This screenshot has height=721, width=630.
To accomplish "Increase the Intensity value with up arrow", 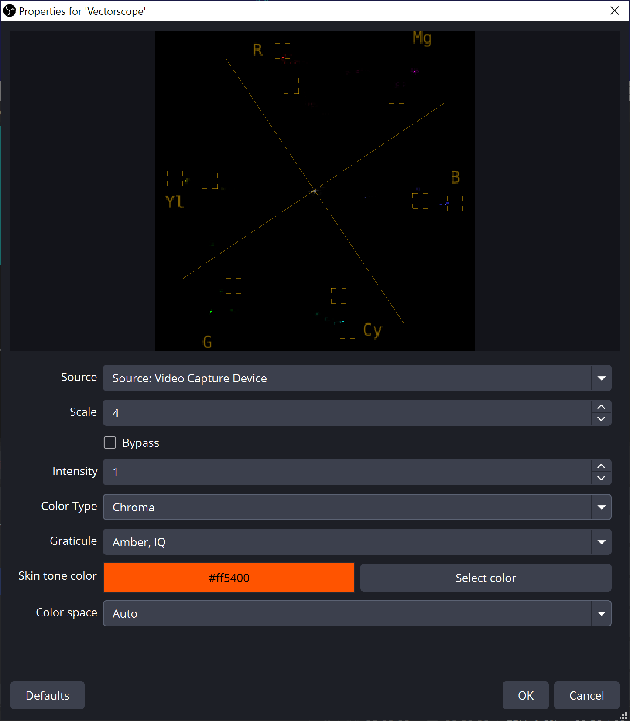I will (601, 466).
